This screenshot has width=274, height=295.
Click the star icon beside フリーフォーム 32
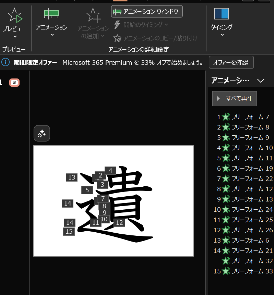(226, 261)
